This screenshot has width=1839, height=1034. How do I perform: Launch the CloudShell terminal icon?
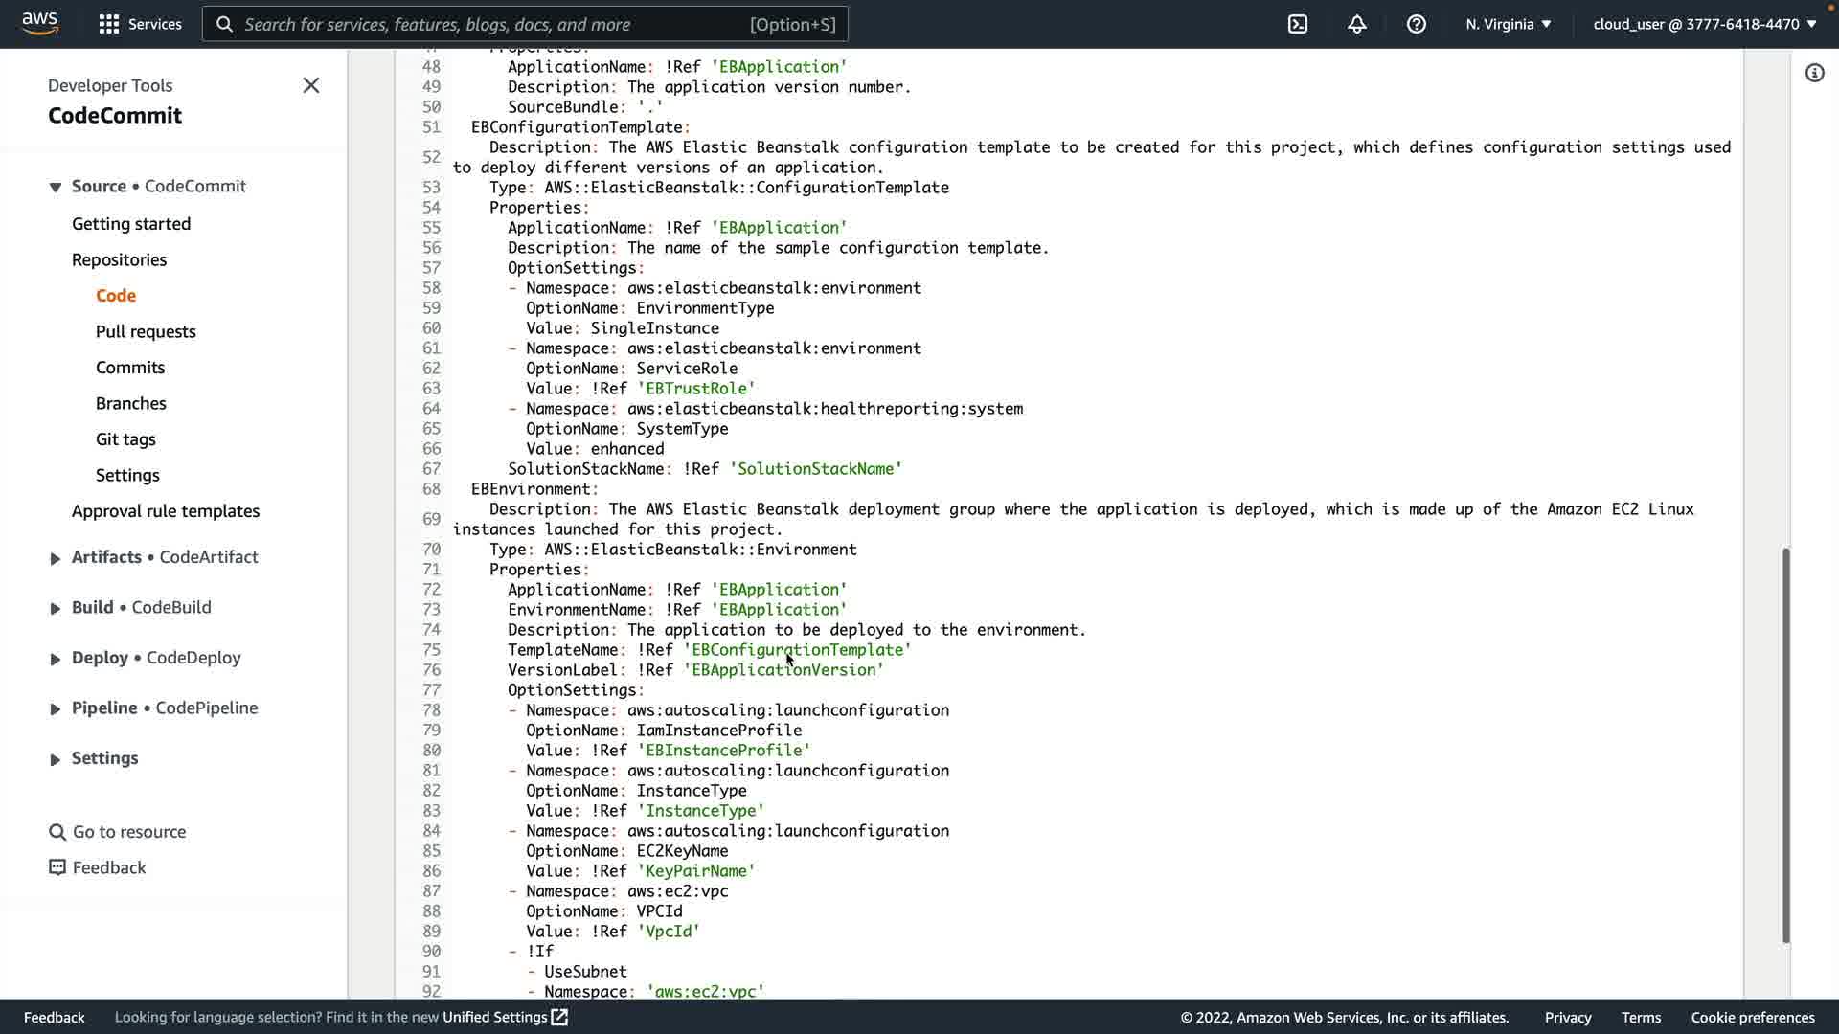pos(1298,24)
